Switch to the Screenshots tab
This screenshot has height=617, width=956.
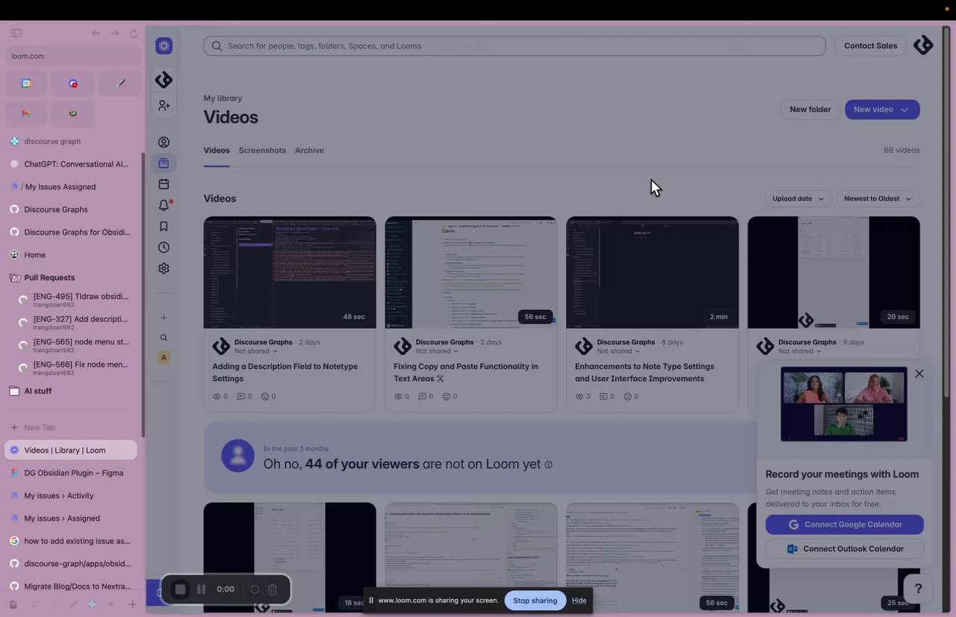pyautogui.click(x=262, y=150)
